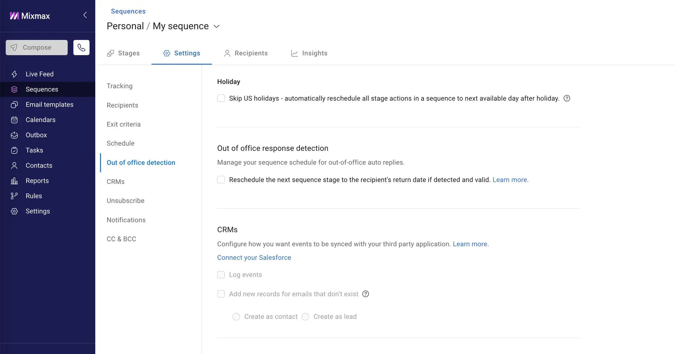Click the Mixmax logo
The height and width of the screenshot is (354, 675).
pos(30,16)
